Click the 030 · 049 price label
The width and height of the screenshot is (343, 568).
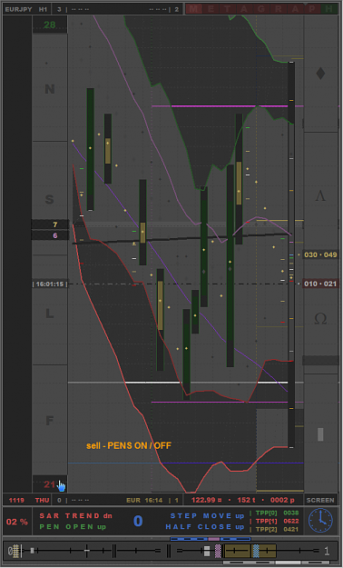coord(320,255)
